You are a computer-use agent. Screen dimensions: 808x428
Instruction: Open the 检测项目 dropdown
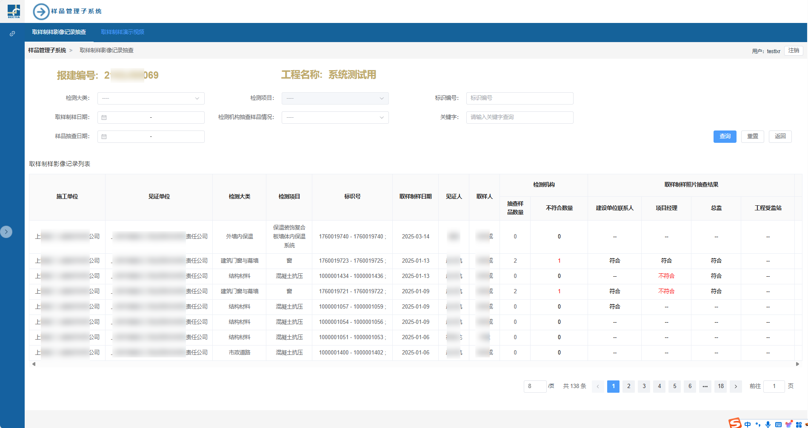click(x=335, y=98)
